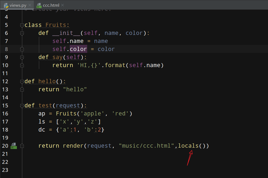Click line number 16 in the gutter

(x=5, y=114)
